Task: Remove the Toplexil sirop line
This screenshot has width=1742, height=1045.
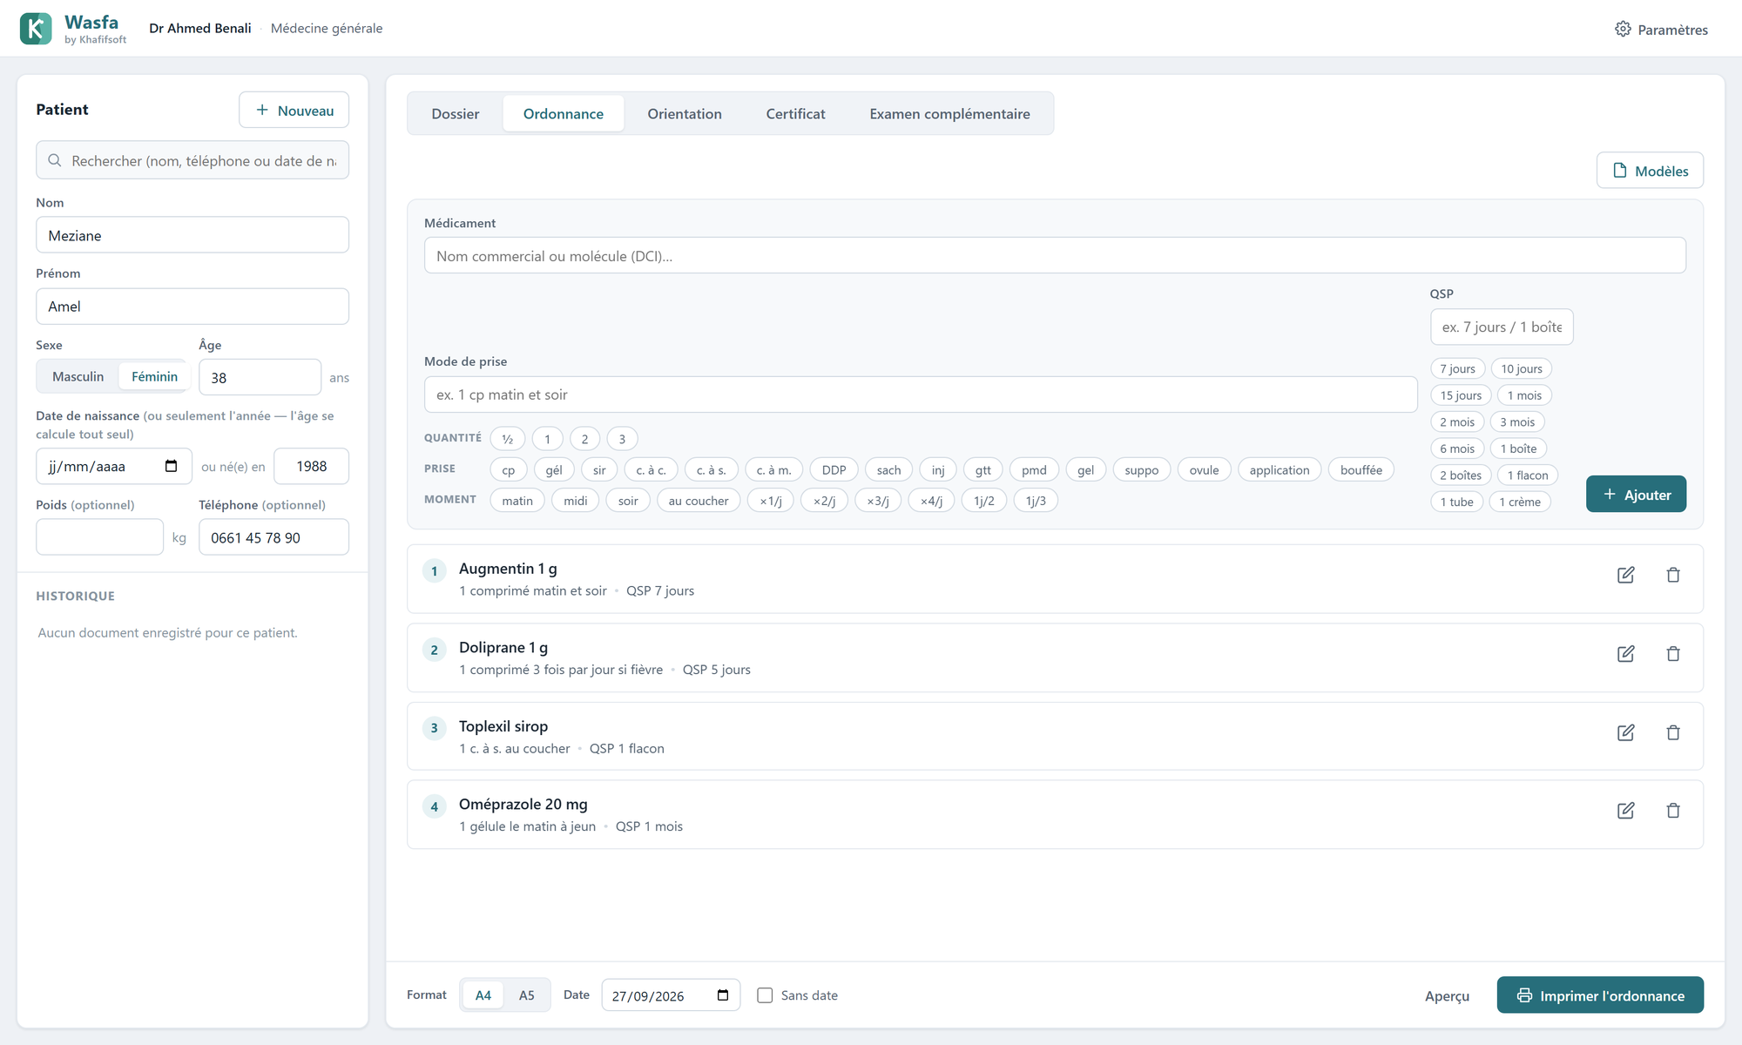Action: (x=1673, y=732)
